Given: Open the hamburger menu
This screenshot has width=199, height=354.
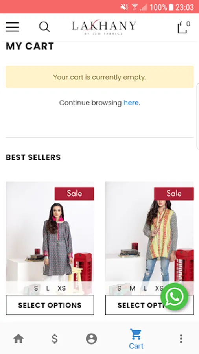Looking at the screenshot, I should point(13,27).
